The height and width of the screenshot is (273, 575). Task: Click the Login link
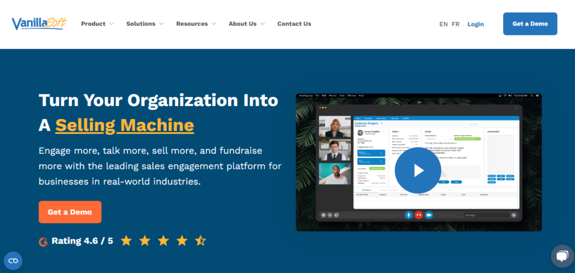pyautogui.click(x=475, y=24)
